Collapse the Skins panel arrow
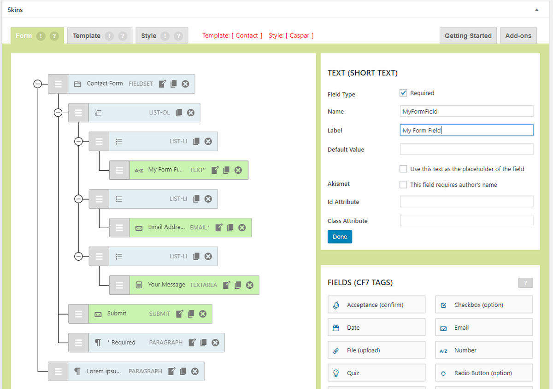 (x=536, y=10)
